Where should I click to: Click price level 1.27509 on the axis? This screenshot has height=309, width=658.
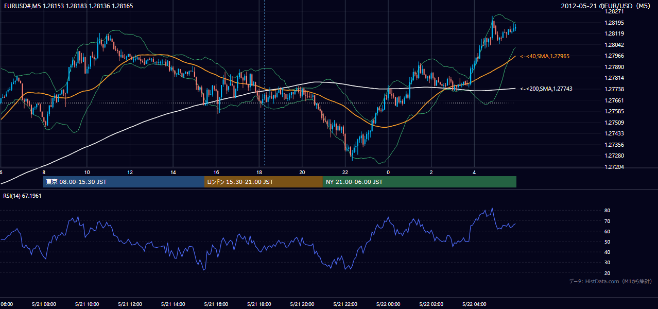[x=614, y=123]
